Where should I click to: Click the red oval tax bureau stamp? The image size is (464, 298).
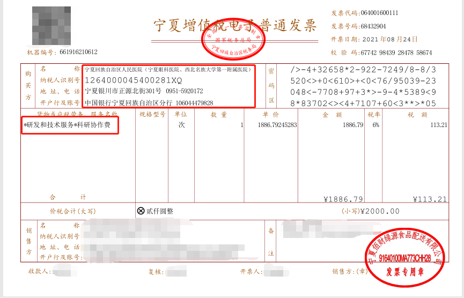[233, 40]
